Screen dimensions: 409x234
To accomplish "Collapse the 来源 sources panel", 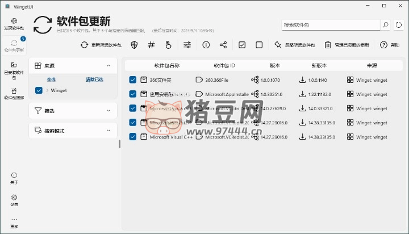I will tap(108, 66).
